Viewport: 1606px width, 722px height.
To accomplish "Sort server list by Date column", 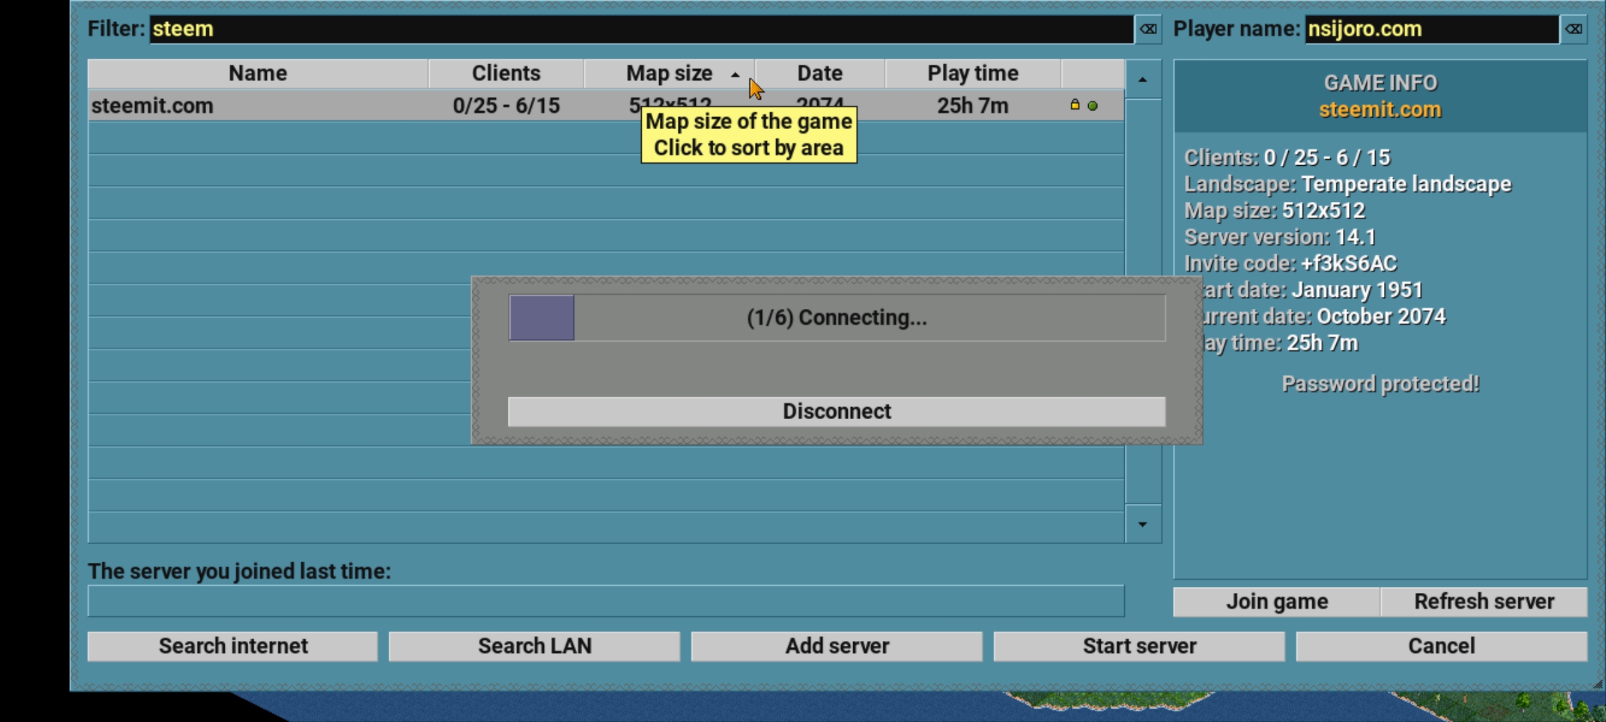I will (x=820, y=74).
